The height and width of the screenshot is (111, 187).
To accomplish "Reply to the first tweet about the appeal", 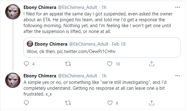I will tap(26, 64).
